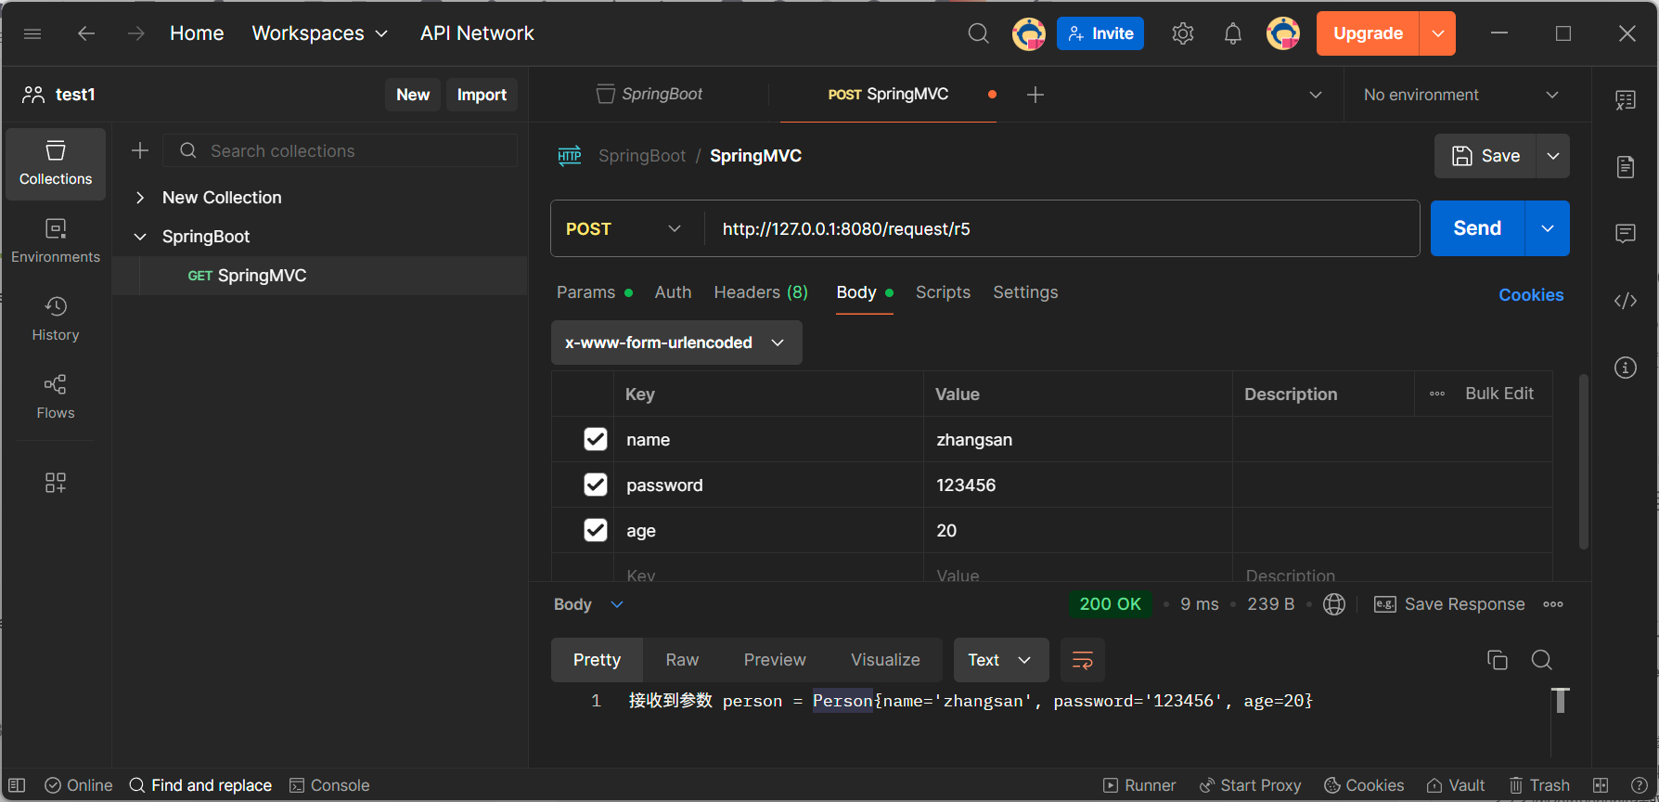Select the Raw response view
Image resolution: width=1659 pixels, height=802 pixels.
[682, 660]
